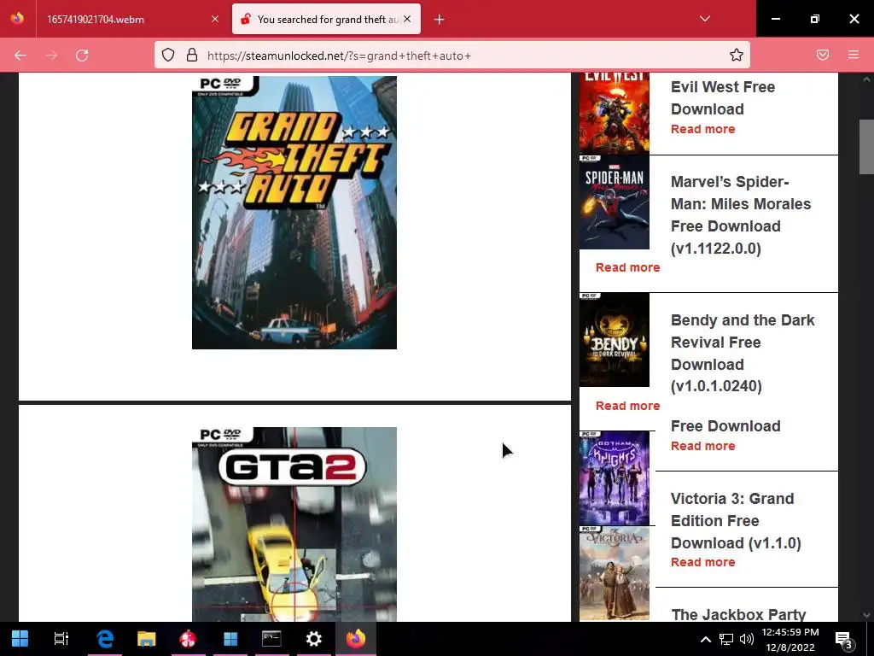Open the Victoria 3 cover thumbnail
Screen dimensions: 874x656
click(x=615, y=574)
